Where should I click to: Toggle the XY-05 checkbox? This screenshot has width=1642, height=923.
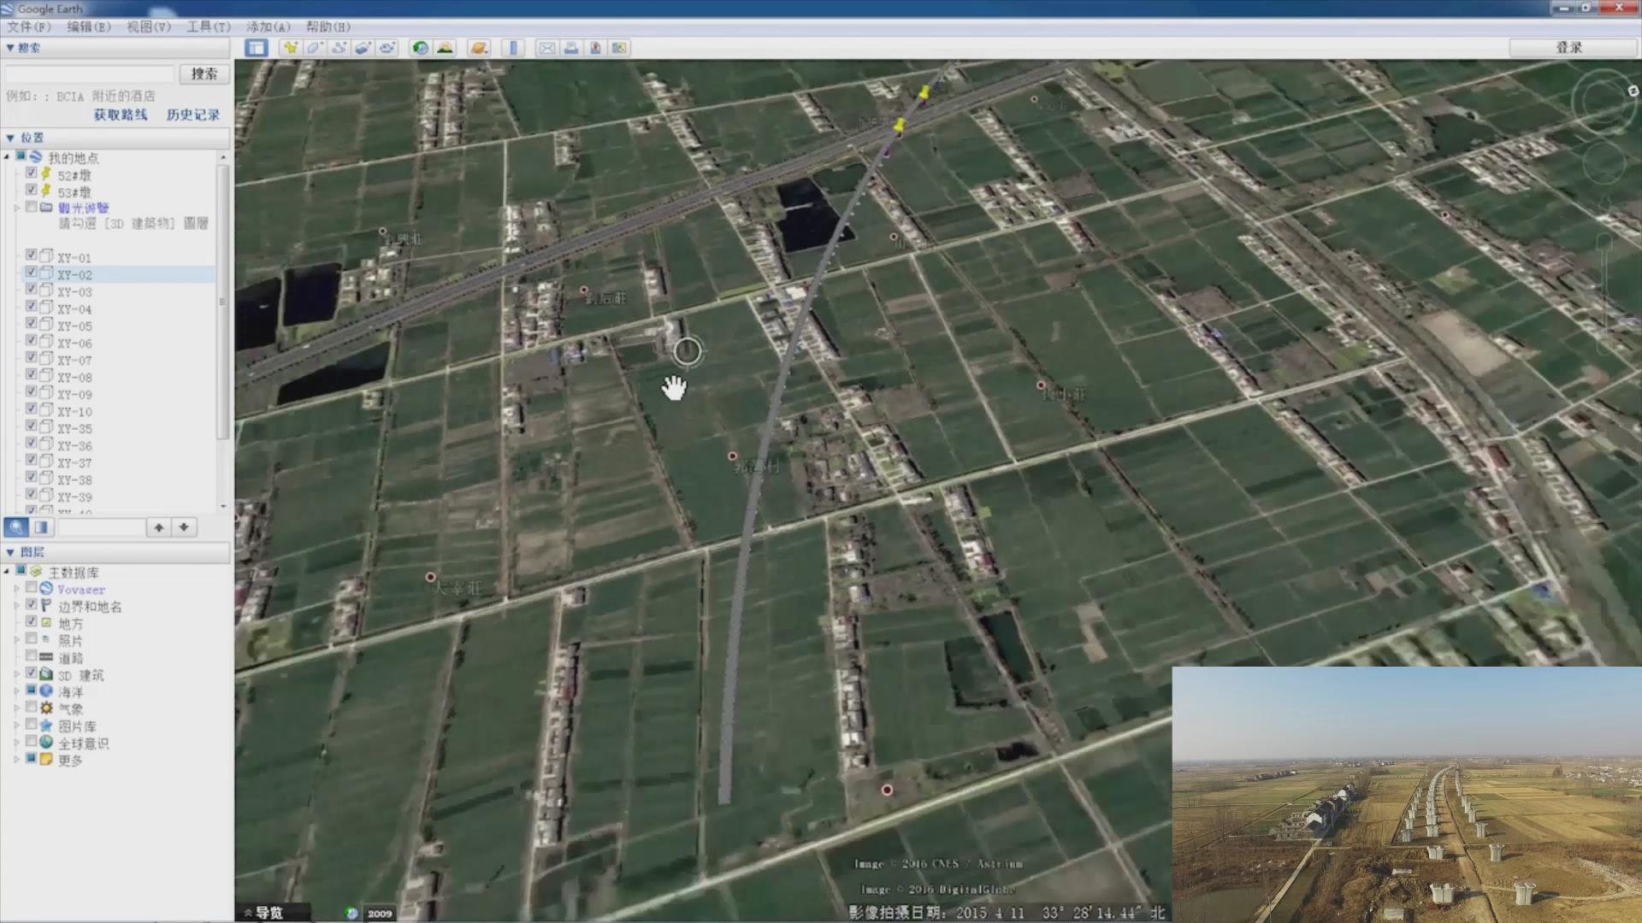[32, 324]
